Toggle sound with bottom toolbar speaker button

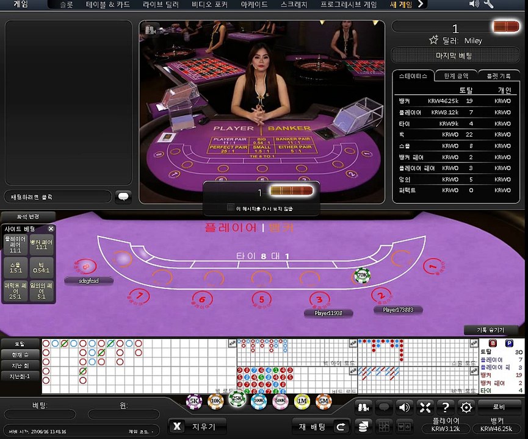coord(405,408)
